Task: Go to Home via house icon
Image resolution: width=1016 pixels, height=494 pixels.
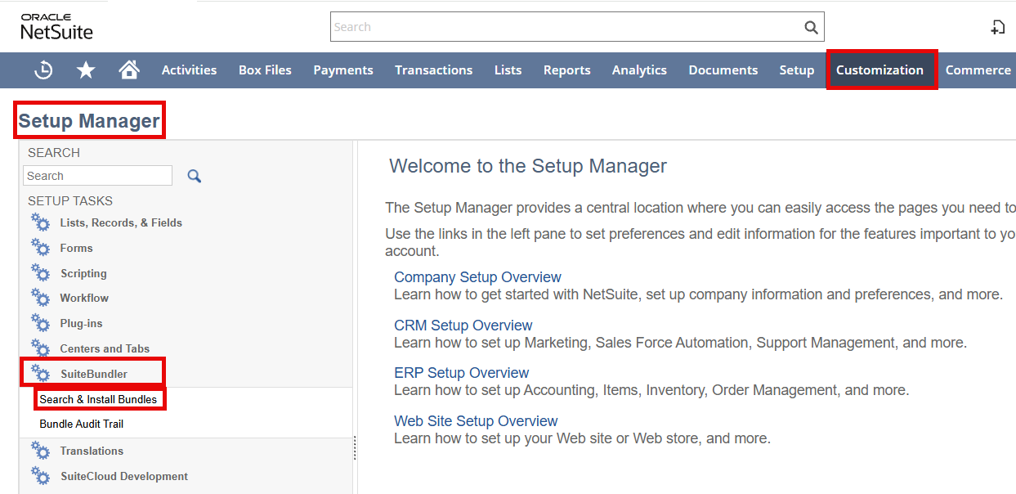Action: pos(128,70)
